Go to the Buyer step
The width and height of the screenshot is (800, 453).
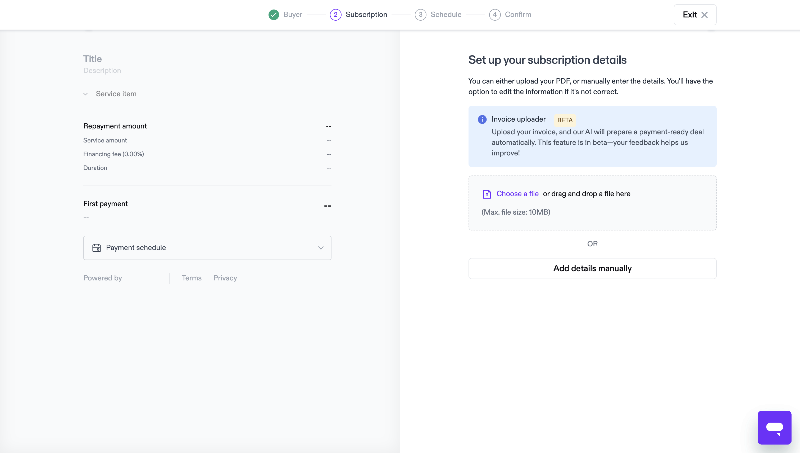click(293, 15)
